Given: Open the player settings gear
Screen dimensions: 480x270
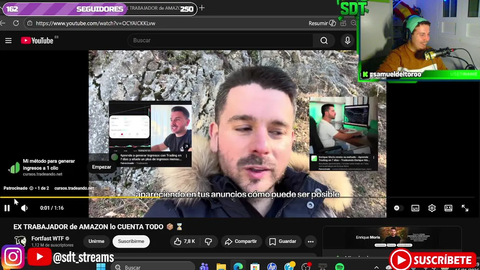Looking at the screenshot, I should pos(432,208).
